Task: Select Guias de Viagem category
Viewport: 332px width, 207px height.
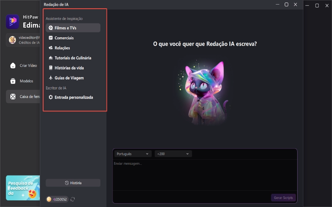Action: click(73, 78)
